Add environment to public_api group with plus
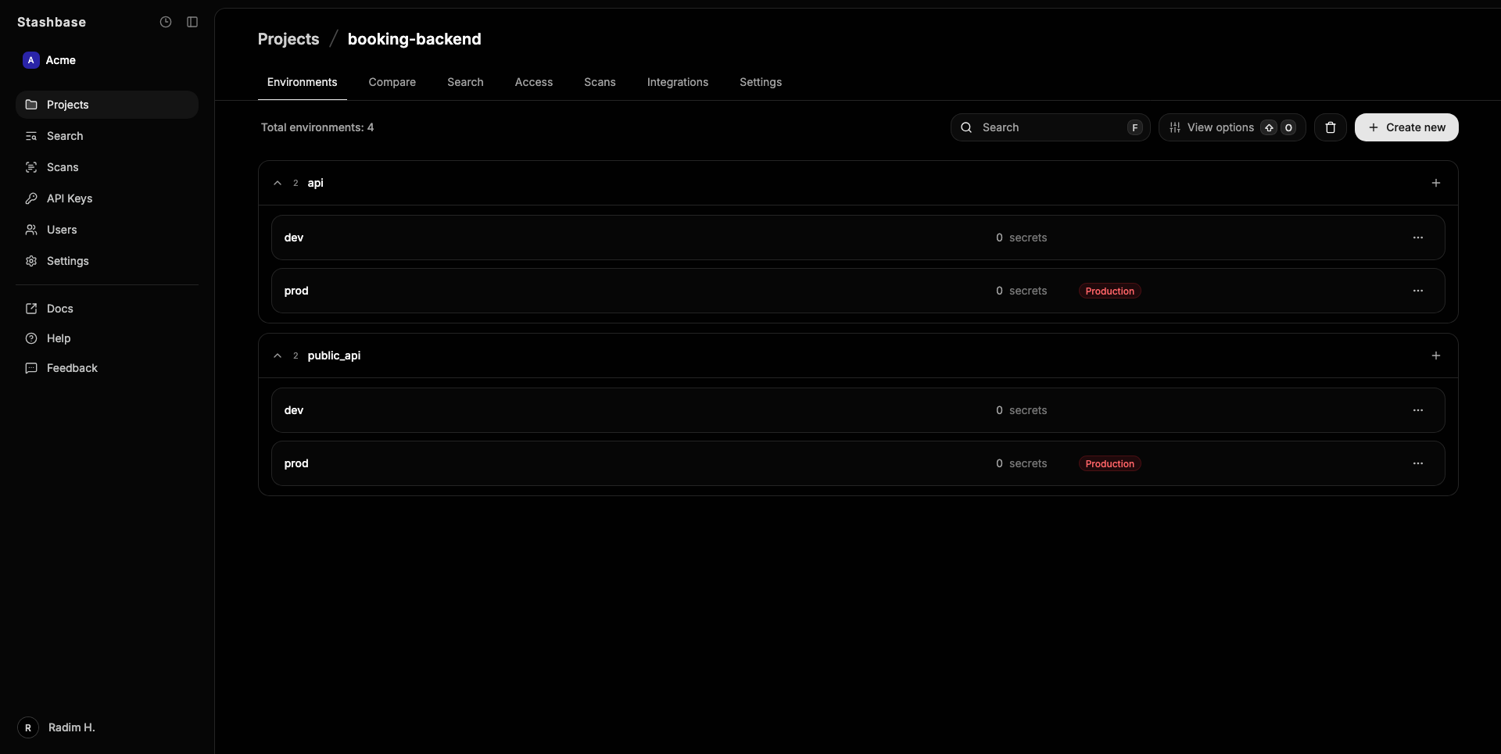Viewport: 1501px width, 754px height. tap(1436, 356)
